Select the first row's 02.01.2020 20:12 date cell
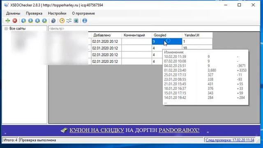The height and width of the screenshot is (148, 263). point(106,42)
